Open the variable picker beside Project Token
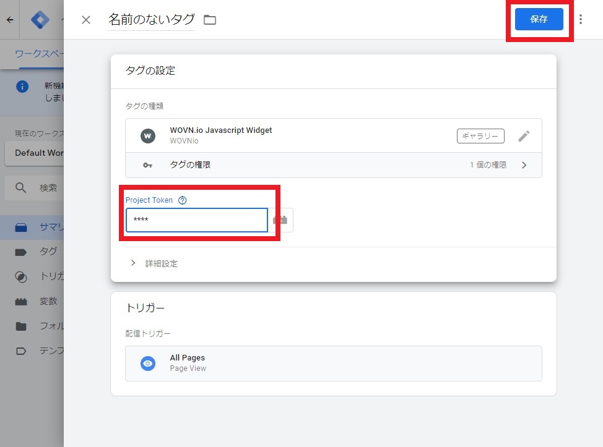The image size is (603, 447). click(x=280, y=220)
